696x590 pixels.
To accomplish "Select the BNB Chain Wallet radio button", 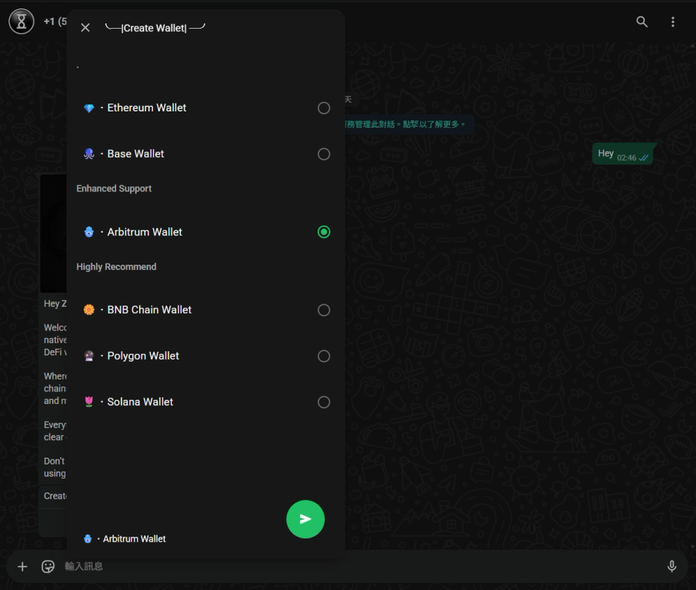I will (323, 310).
